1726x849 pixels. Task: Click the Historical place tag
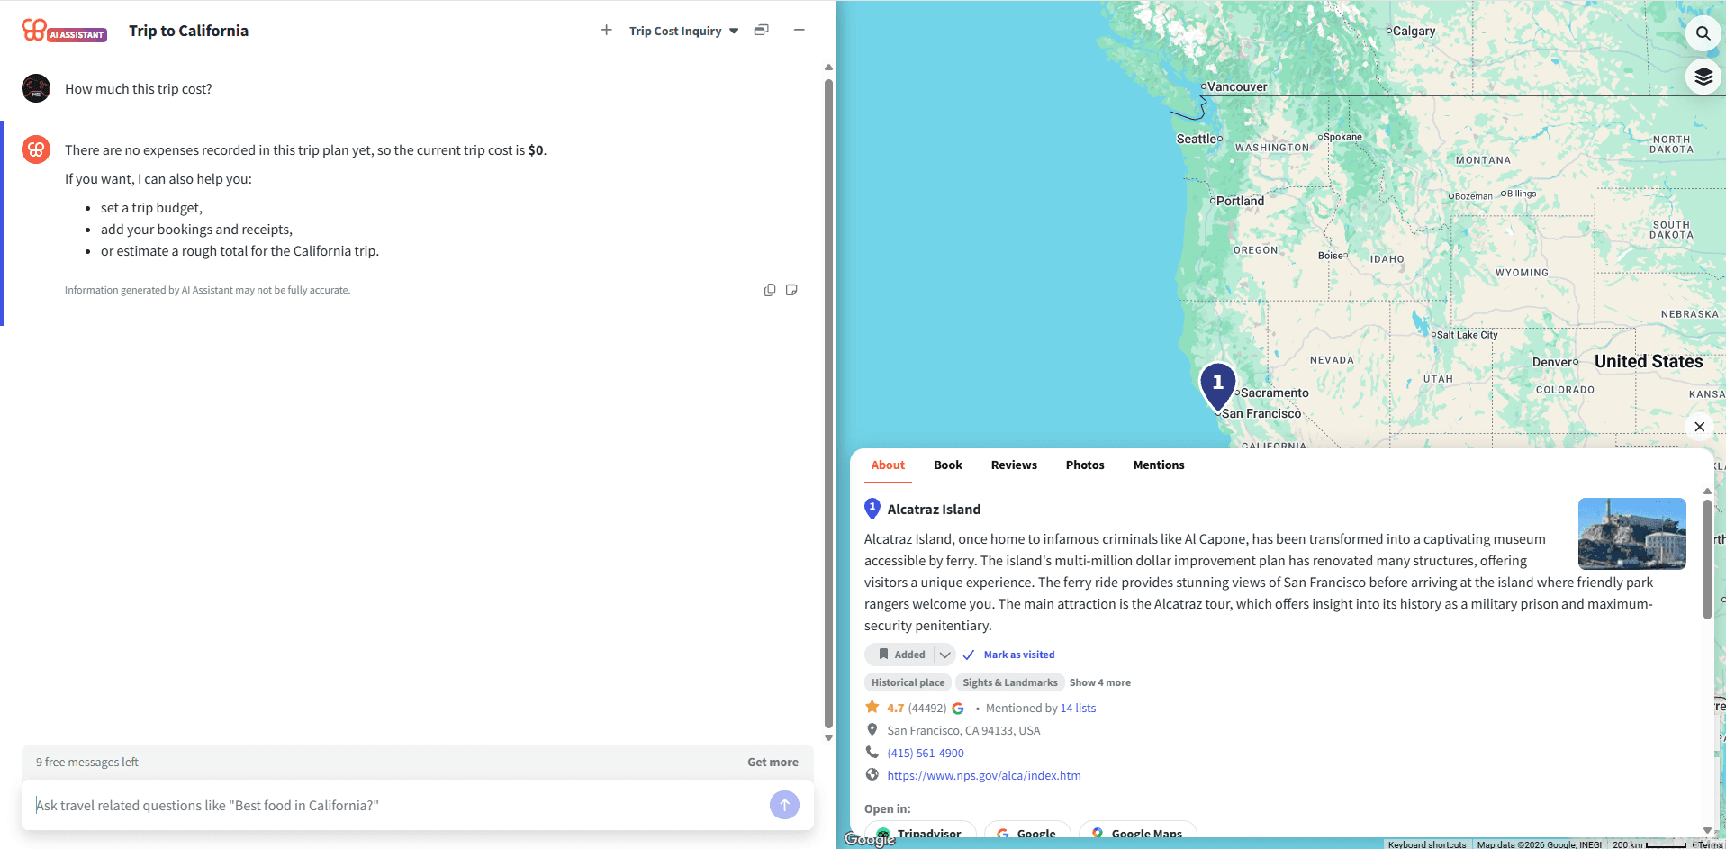tap(908, 682)
